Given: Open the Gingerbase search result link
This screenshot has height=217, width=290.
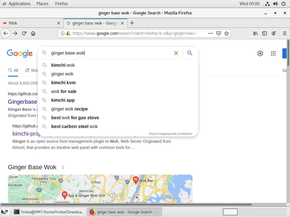Looking at the screenshot, I should click(x=23, y=102).
